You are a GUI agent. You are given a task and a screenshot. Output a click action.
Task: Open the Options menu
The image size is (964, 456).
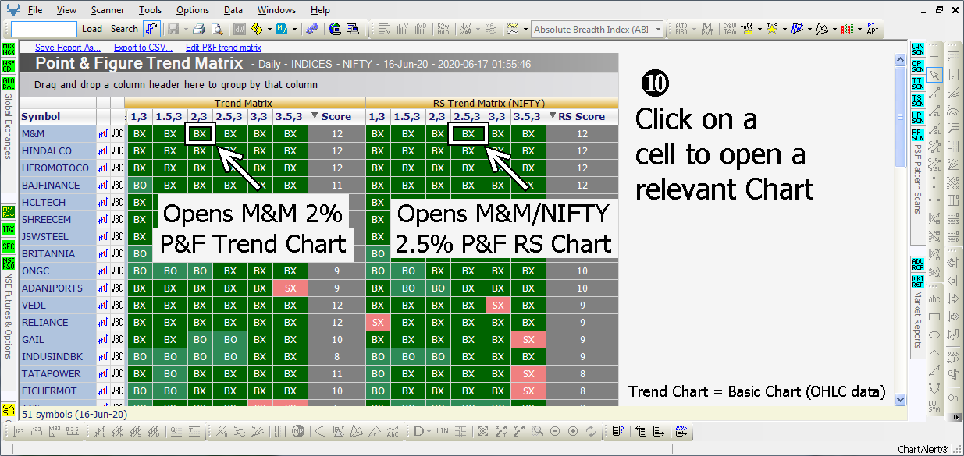click(x=192, y=10)
